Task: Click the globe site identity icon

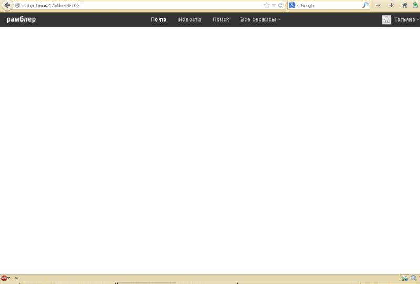Action: (x=17, y=5)
